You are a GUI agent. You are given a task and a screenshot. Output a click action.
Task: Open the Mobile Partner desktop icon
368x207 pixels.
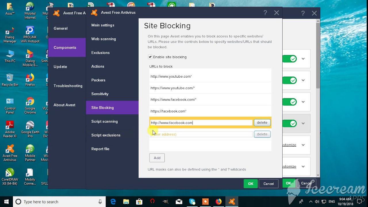(x=30, y=153)
